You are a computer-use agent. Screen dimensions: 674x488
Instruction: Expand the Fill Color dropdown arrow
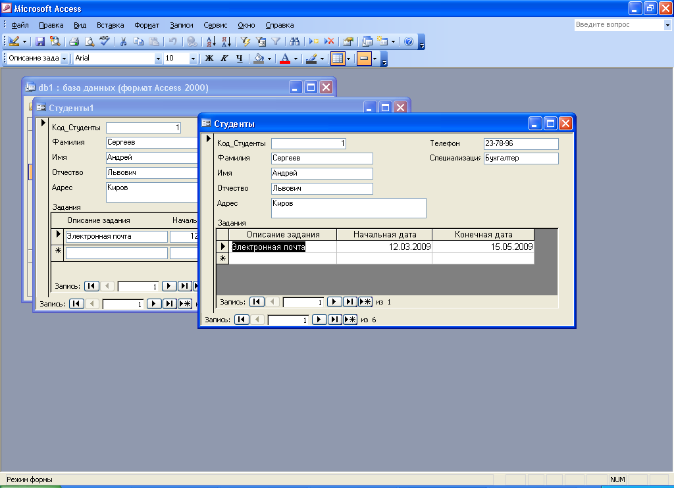pyautogui.click(x=269, y=59)
